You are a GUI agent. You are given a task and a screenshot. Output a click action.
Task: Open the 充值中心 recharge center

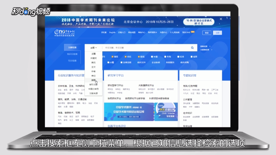(163, 33)
